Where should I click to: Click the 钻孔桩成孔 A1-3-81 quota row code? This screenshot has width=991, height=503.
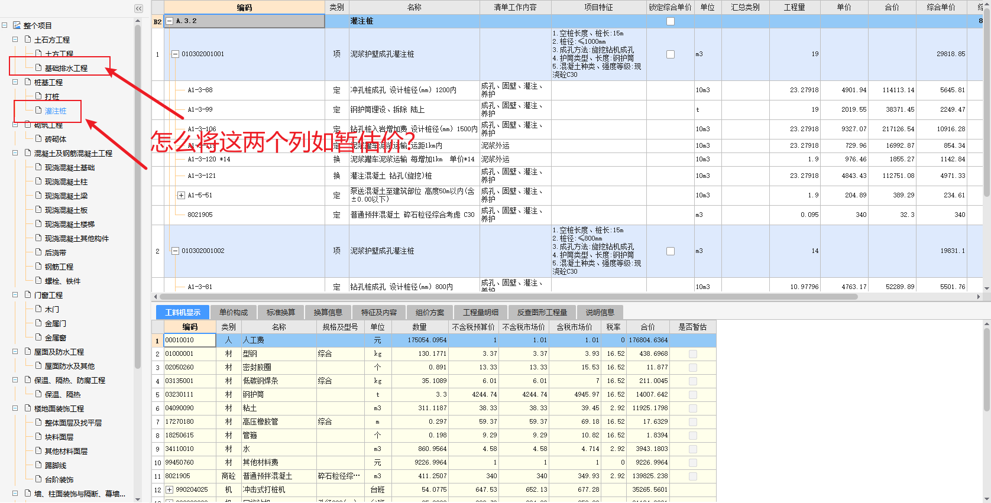click(x=200, y=287)
